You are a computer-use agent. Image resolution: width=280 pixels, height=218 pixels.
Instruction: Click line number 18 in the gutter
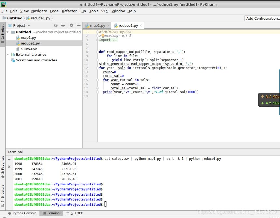pyautogui.click(x=86, y=92)
